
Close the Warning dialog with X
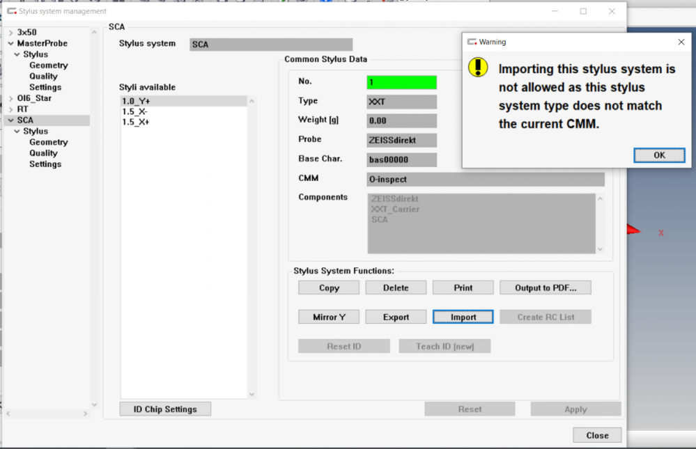coord(681,42)
